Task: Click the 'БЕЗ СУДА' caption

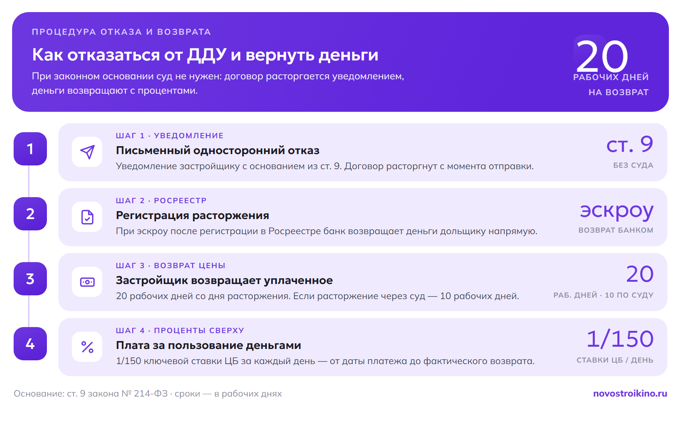Action: click(x=633, y=165)
